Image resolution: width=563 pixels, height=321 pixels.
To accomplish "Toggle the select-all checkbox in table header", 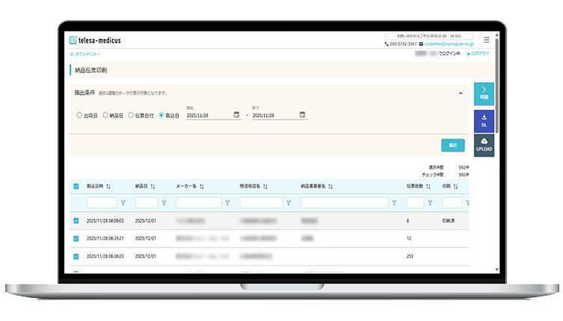I will (76, 186).
